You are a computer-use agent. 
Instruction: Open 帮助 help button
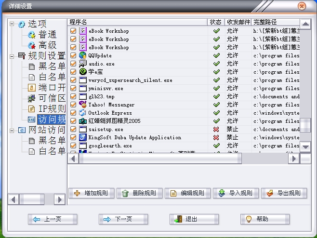(265, 219)
